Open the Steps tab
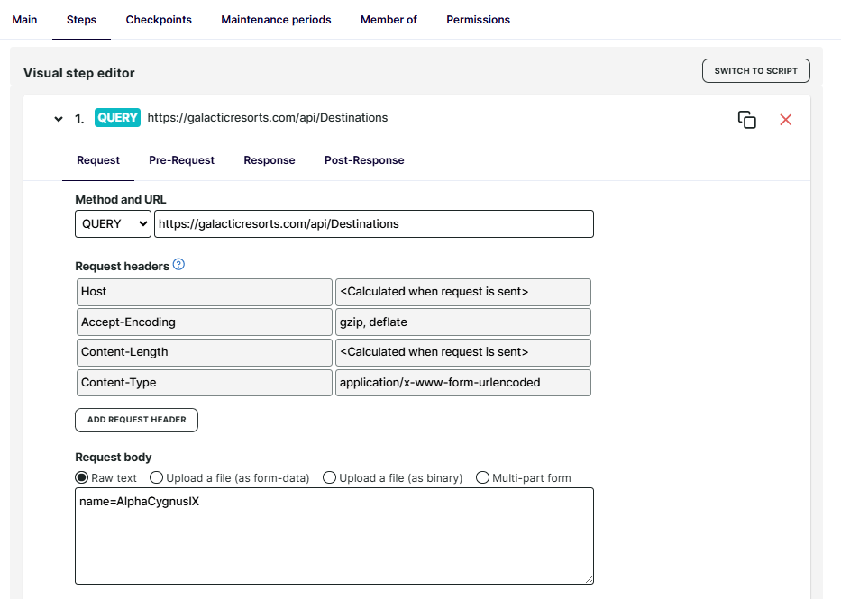841x599 pixels. (81, 20)
